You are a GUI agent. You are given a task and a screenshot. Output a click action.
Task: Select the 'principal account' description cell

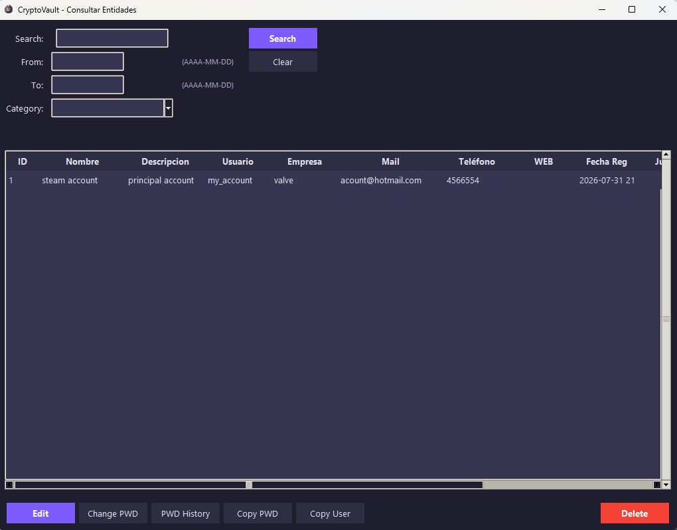click(161, 180)
